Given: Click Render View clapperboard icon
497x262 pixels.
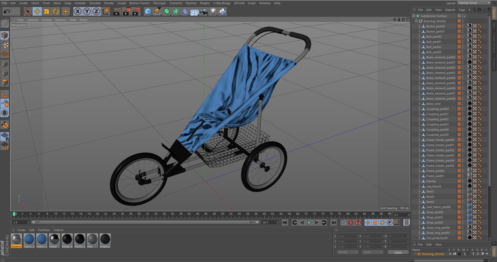Looking at the screenshot, I should (117, 11).
